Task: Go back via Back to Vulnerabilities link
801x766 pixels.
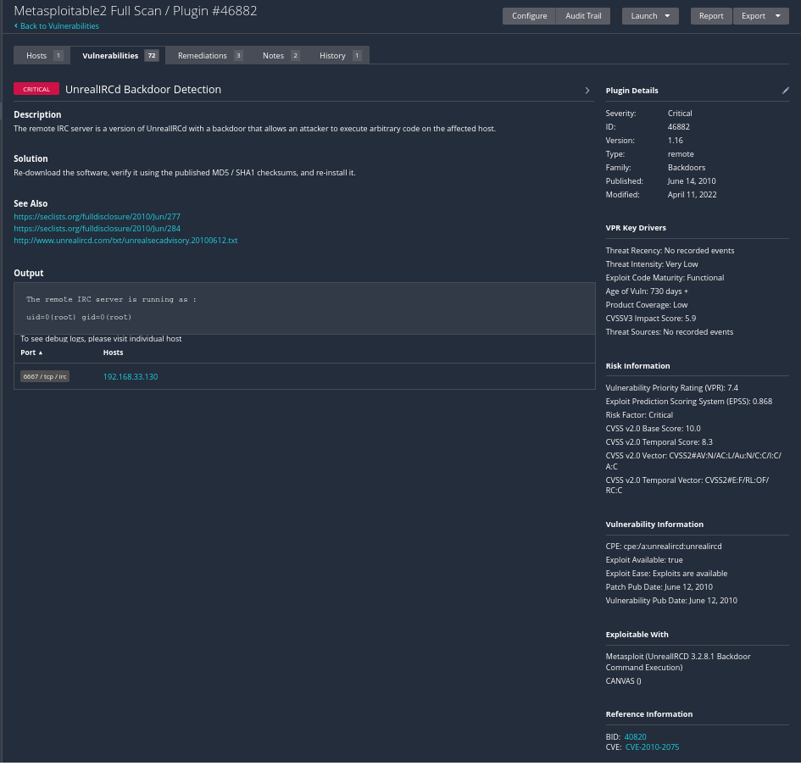Action: click(x=58, y=26)
